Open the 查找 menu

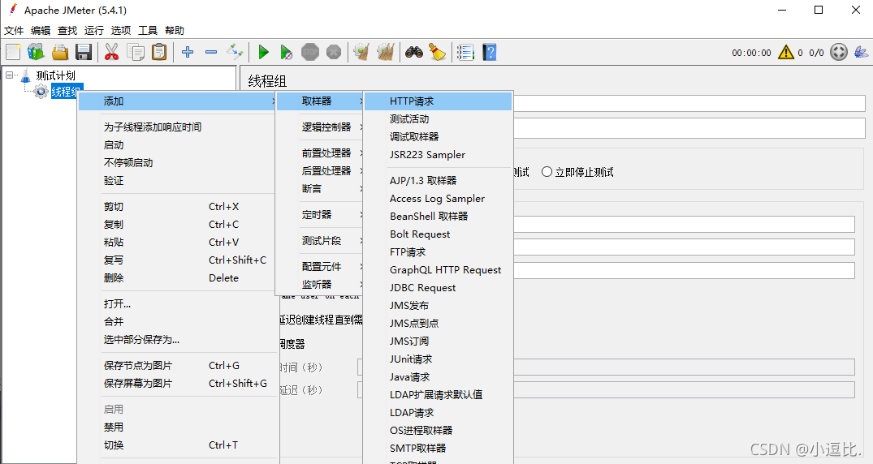pos(67,31)
